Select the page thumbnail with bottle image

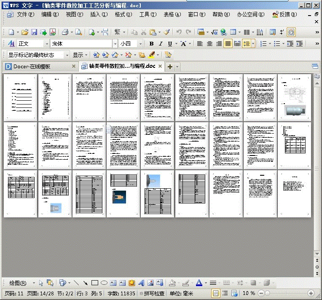pos(294,97)
